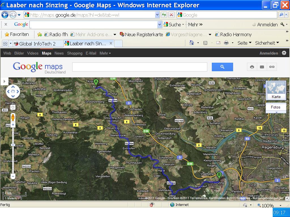Screen dimensions: 290x217
Task: Stop page loading with red X icon
Action: coord(171,15)
